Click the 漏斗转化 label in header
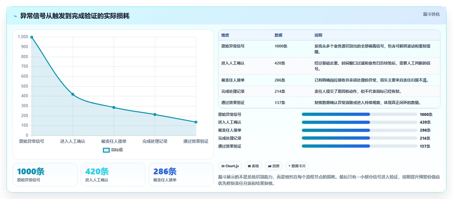This screenshot has width=453, height=199. click(431, 14)
